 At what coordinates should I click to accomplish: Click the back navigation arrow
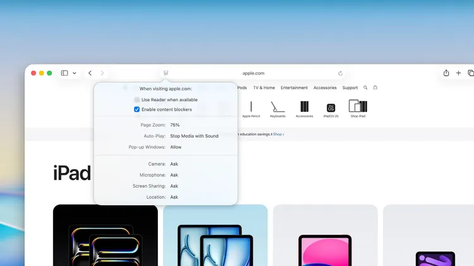pyautogui.click(x=90, y=73)
